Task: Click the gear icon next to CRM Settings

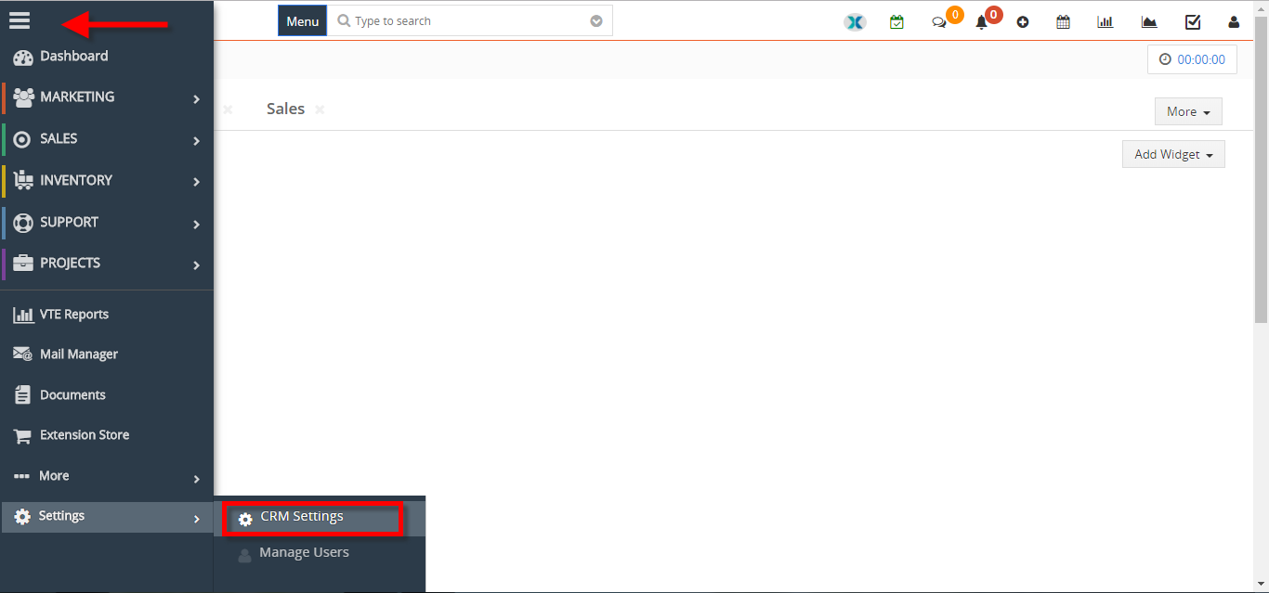Action: coord(245,517)
